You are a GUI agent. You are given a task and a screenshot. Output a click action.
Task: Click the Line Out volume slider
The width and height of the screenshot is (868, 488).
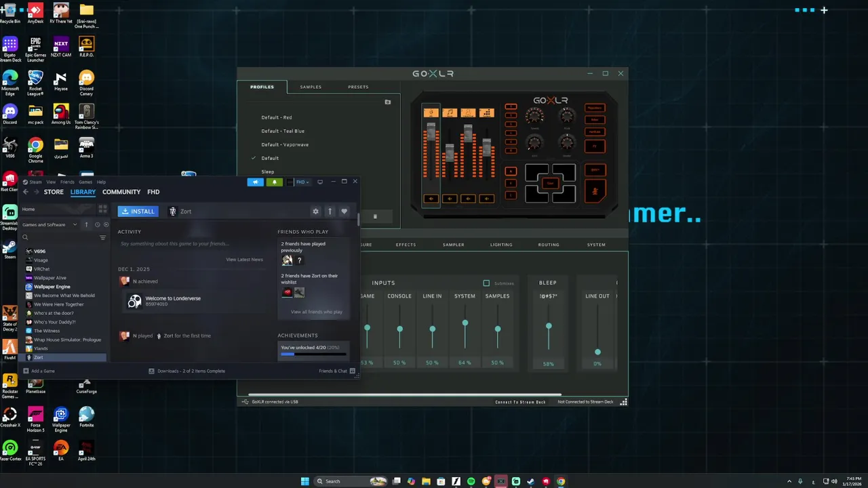tap(597, 329)
